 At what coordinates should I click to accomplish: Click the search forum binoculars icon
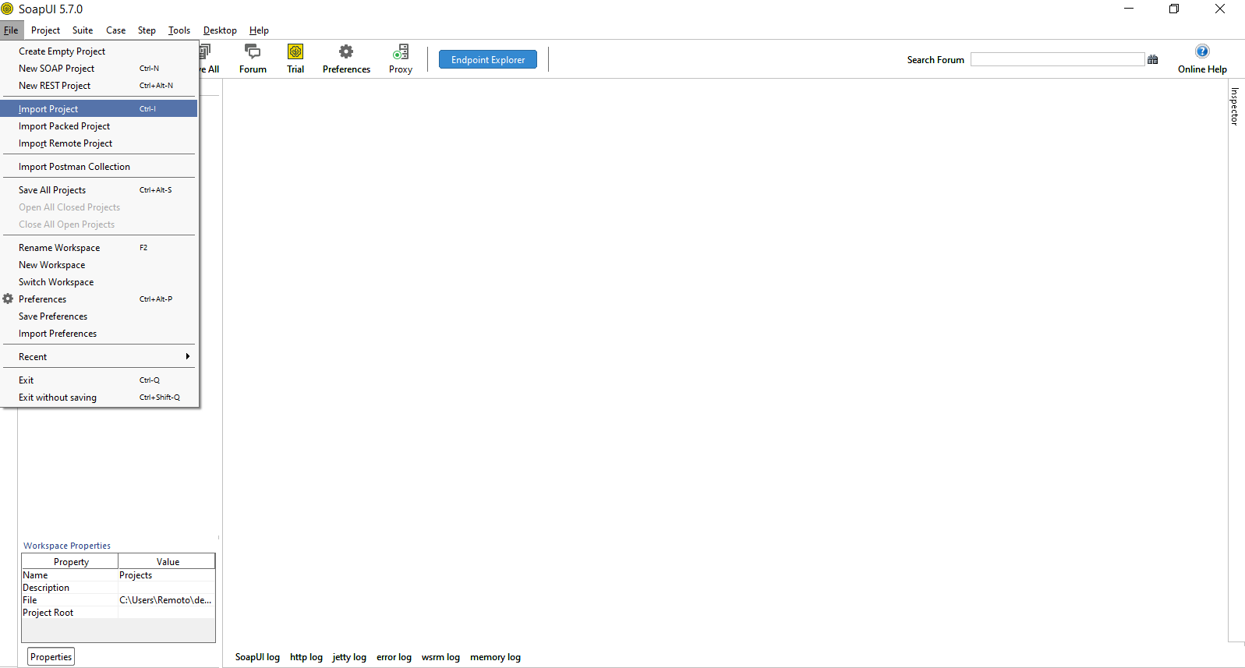1153,60
